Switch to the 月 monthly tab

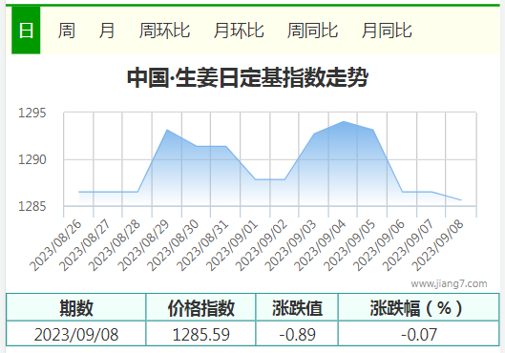[x=107, y=31]
